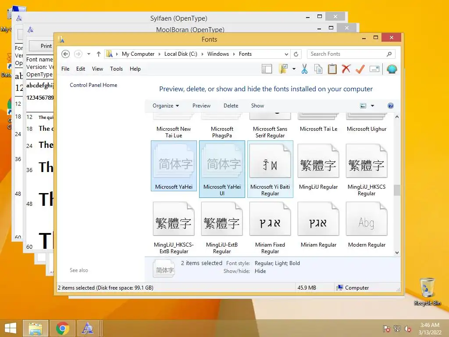Select Microsoft Sans Serif Regular label

tap(270, 132)
